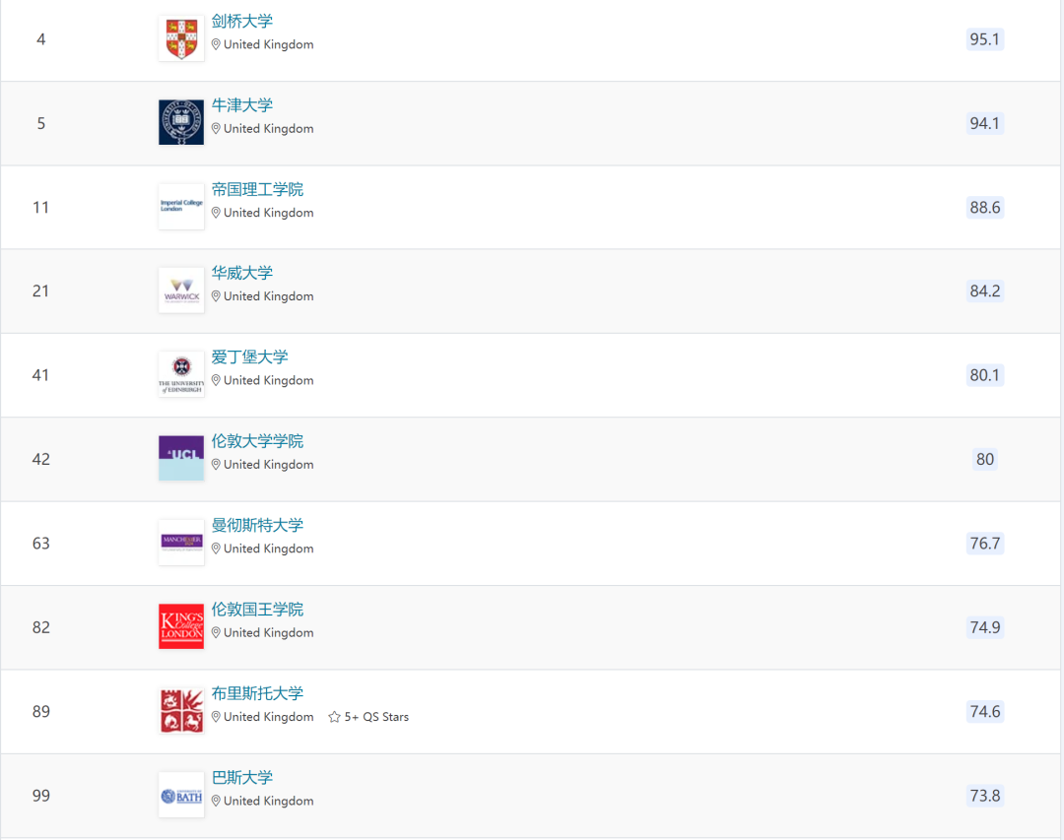The image size is (1064, 840).
Task: Click rank number 99
Action: 40,796
